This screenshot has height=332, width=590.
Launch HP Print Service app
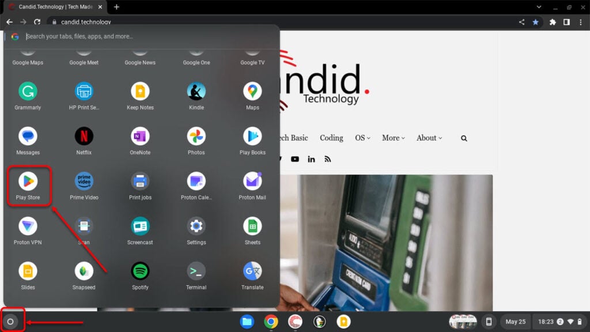pos(84,92)
